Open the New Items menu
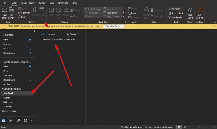 click(x=11, y=13)
